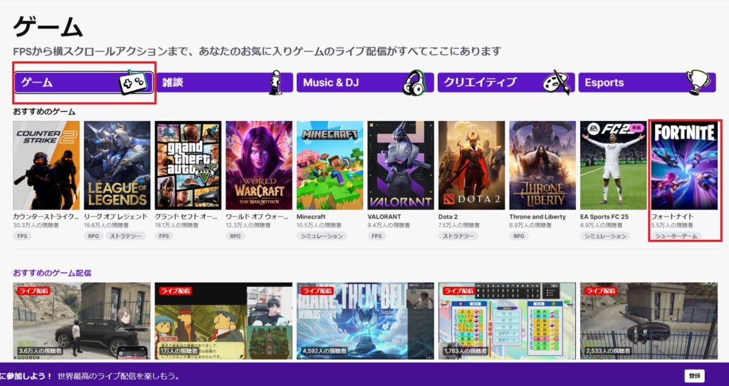This screenshot has width=729, height=386.
Task: Click the おすすめのゲーム section heading
Action: tap(44, 112)
